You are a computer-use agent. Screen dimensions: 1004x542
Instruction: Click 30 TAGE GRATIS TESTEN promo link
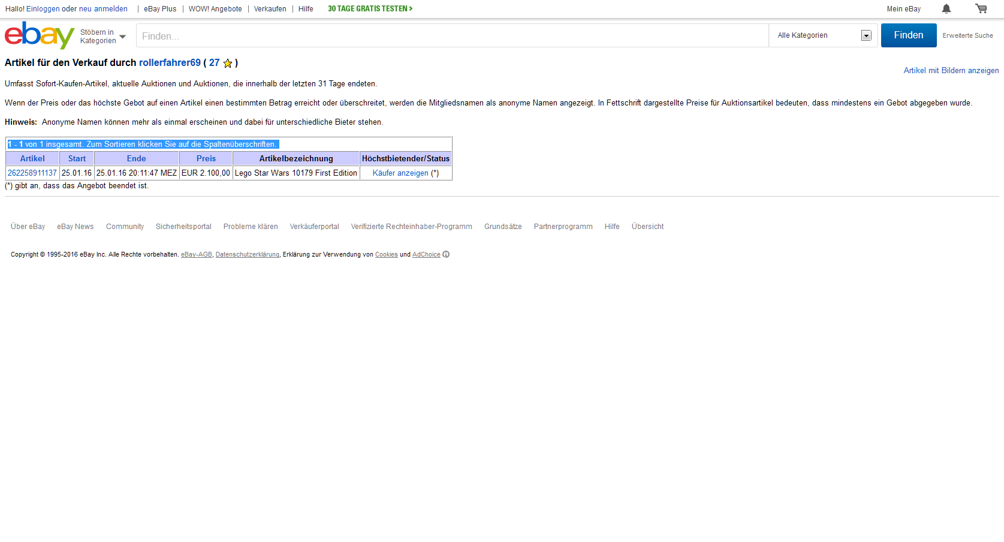[x=370, y=9]
